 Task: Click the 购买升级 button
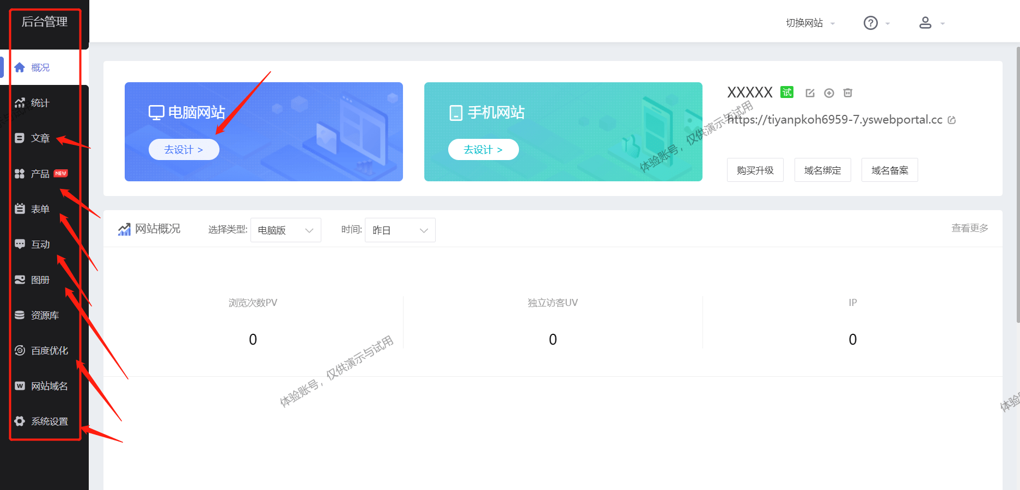[x=755, y=170]
